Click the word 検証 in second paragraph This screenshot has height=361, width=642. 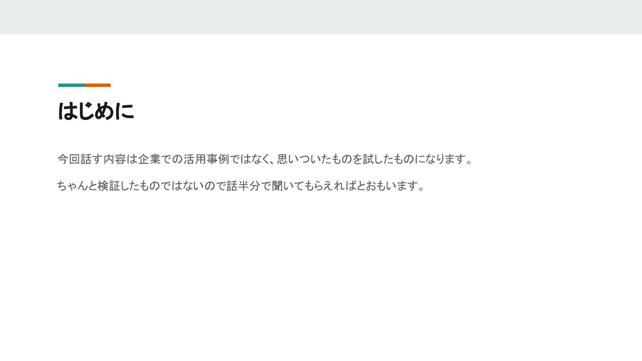tap(109, 186)
